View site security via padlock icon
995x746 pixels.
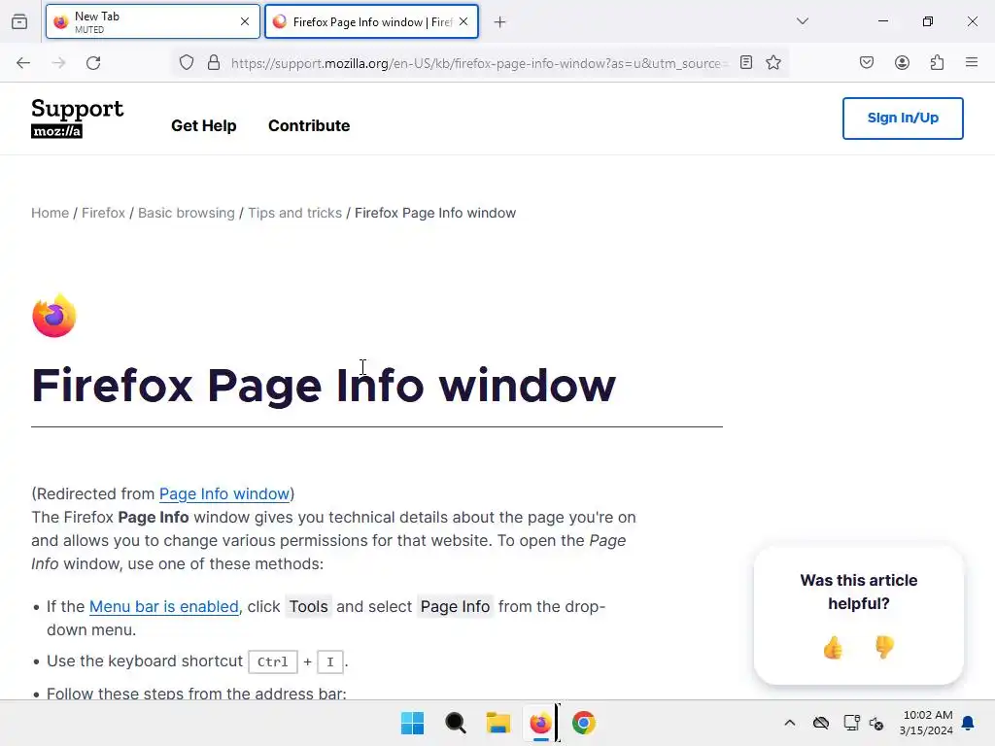tap(214, 63)
